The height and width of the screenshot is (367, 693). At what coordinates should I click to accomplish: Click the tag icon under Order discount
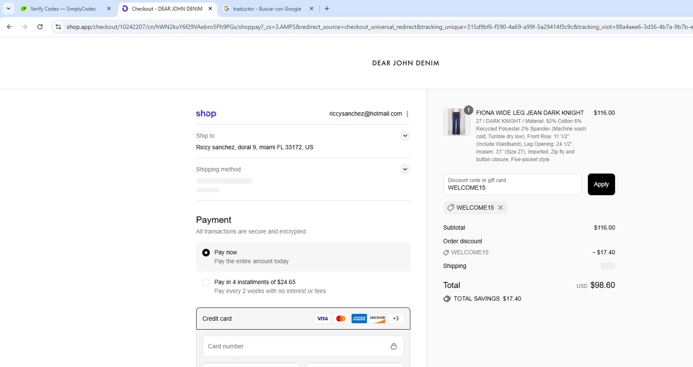tap(446, 253)
